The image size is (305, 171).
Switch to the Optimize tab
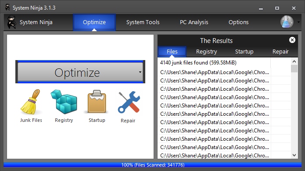(94, 22)
